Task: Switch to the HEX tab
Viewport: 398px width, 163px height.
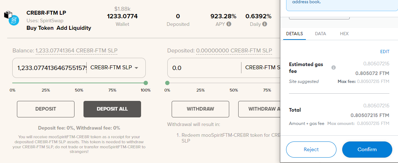Action: [344, 34]
